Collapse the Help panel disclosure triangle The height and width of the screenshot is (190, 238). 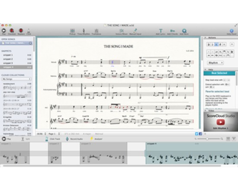coord(206,70)
